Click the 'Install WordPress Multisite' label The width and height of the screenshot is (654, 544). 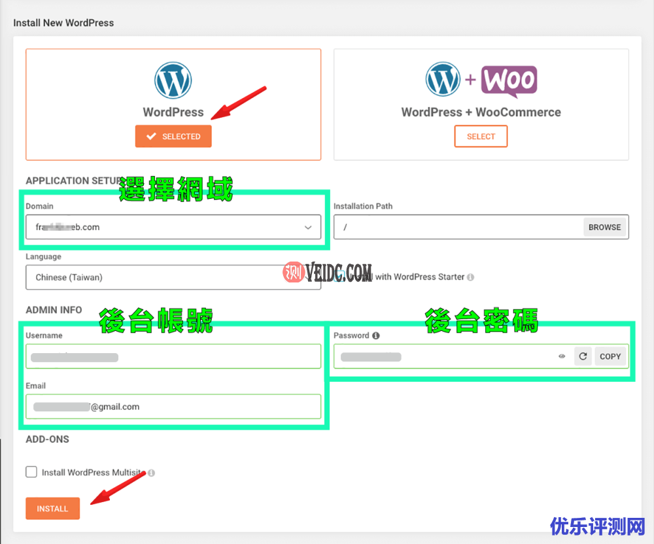[93, 473]
